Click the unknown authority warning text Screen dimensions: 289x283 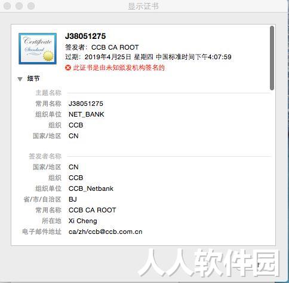click(x=119, y=68)
